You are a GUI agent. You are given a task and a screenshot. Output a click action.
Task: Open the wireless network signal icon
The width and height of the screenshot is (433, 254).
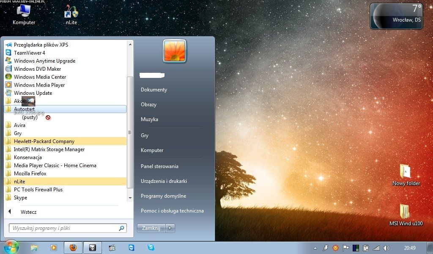376,248
